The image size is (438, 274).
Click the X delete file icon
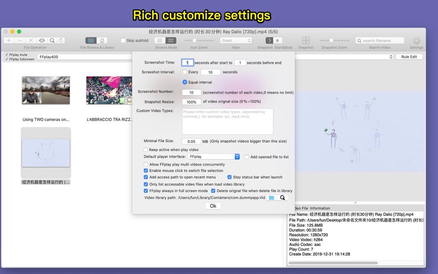tap(31, 40)
